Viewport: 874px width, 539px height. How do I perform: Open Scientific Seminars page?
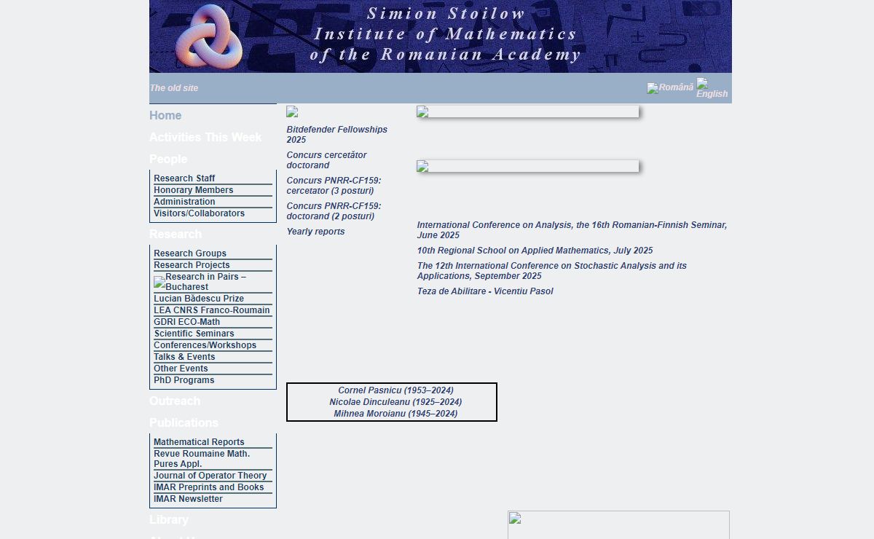(194, 334)
